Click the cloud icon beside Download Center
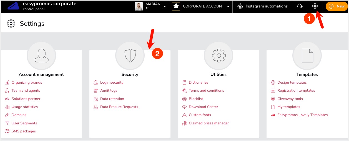 [x=184, y=107]
